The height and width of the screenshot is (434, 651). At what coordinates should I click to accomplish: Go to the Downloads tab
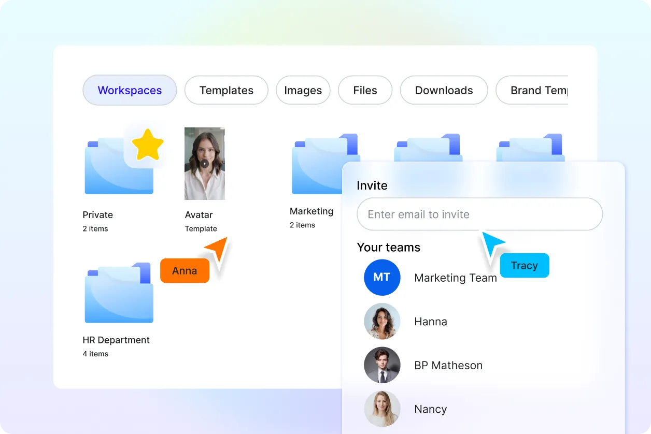pos(444,91)
